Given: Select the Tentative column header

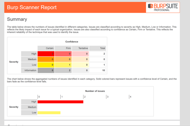Looking at the screenshot, I should click(x=80, y=48).
